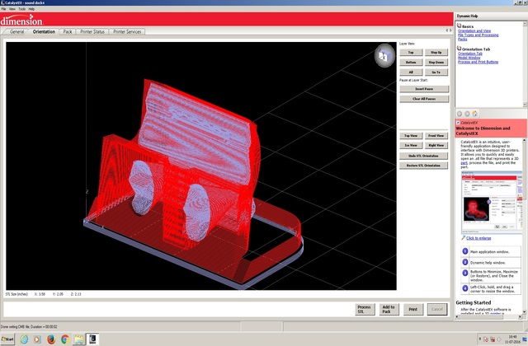Select the Orientation tab
528x346 pixels.
click(x=44, y=31)
